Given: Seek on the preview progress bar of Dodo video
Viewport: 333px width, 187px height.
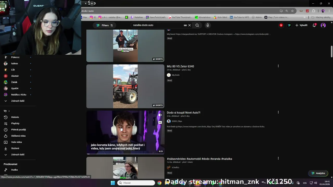Looking at the screenshot, I should (125, 154).
